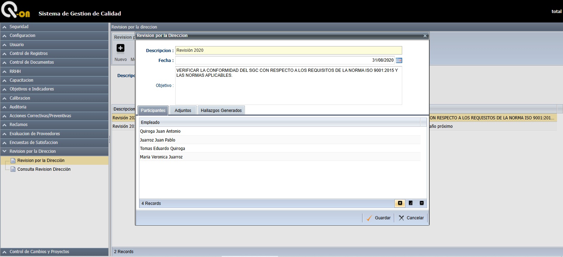
Task: Click the total user label
Action: (556, 12)
